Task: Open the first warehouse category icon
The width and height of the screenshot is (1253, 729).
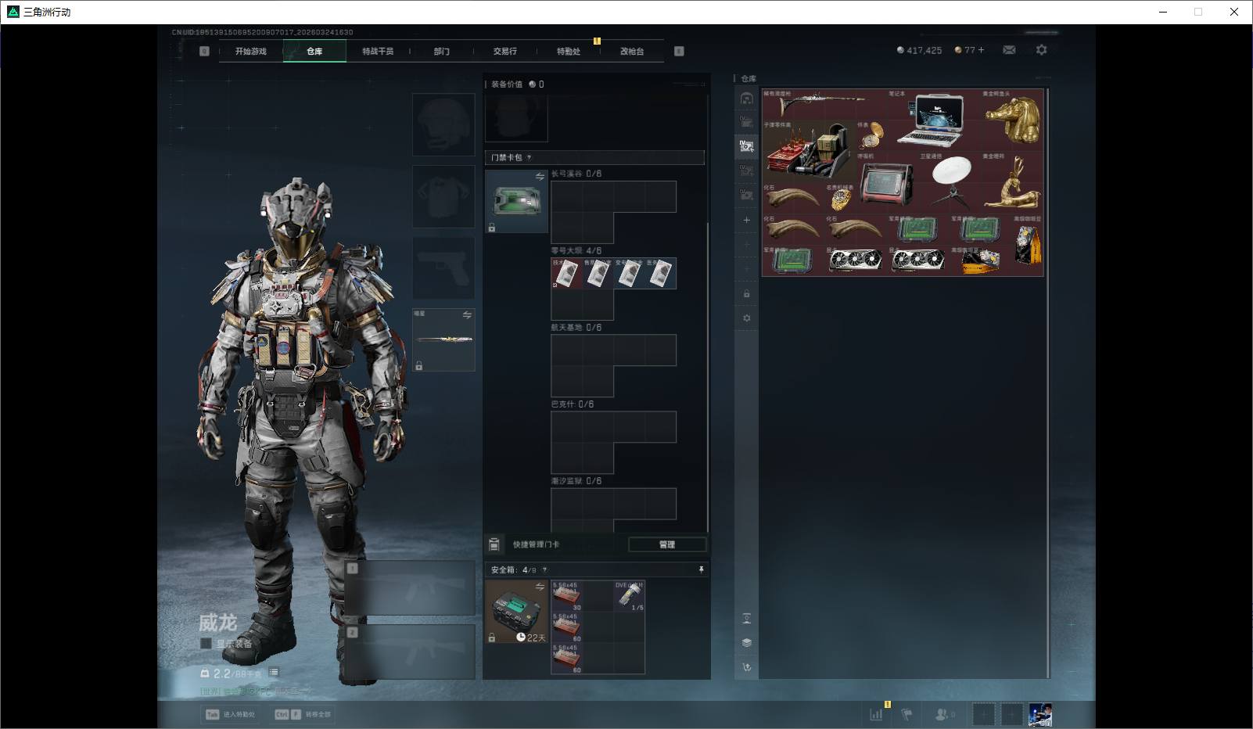Action: [x=747, y=98]
